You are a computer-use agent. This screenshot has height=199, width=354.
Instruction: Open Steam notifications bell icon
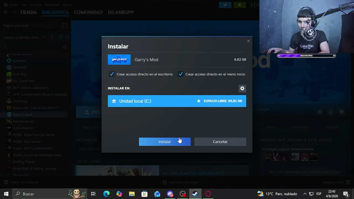point(240,5)
